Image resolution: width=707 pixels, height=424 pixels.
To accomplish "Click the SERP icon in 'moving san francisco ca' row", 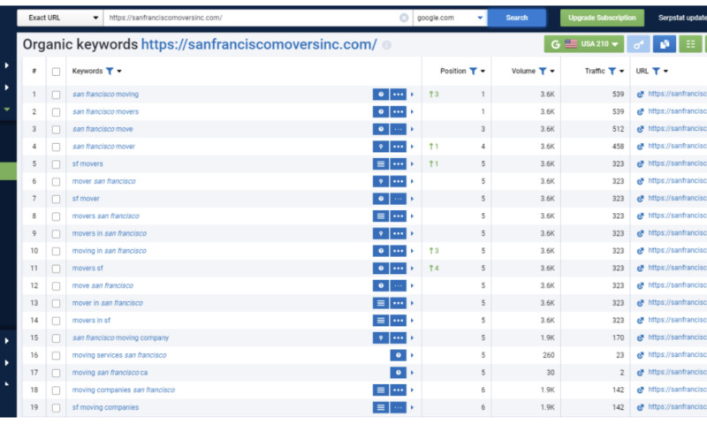I will (x=399, y=373).
